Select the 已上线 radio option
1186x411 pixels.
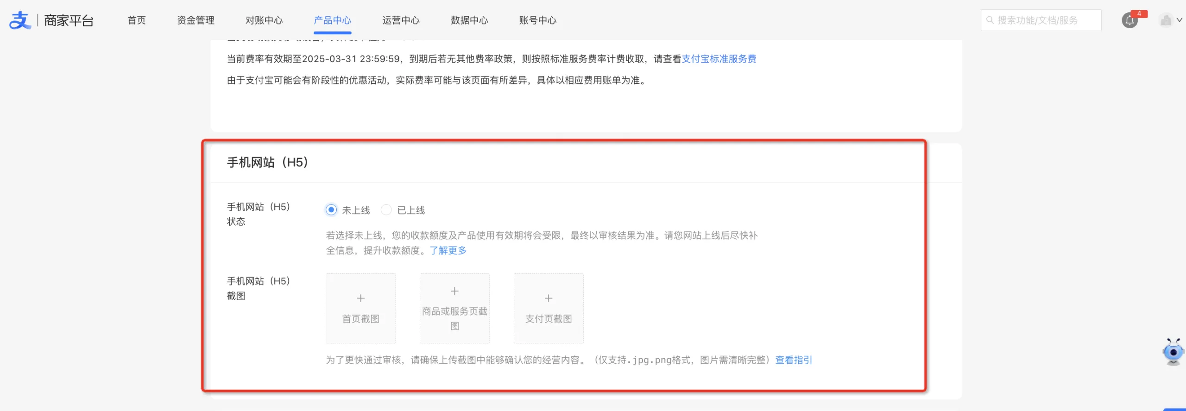point(386,210)
